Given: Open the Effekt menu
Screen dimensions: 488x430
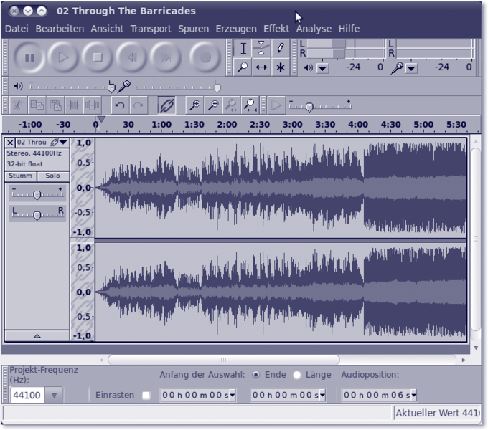Looking at the screenshot, I should tap(276, 29).
